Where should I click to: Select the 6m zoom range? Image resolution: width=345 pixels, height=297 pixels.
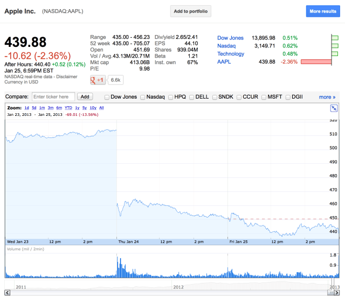[x=59, y=108]
